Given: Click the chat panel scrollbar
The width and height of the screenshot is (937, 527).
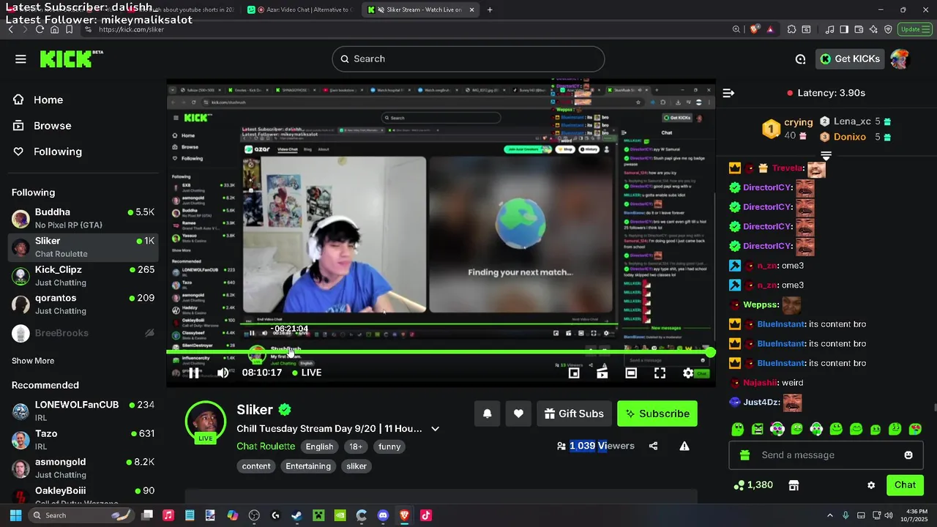Looking at the screenshot, I should [934, 408].
